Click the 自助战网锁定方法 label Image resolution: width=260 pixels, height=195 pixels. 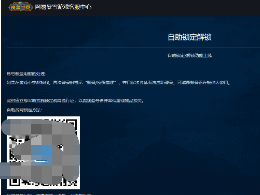point(24,110)
